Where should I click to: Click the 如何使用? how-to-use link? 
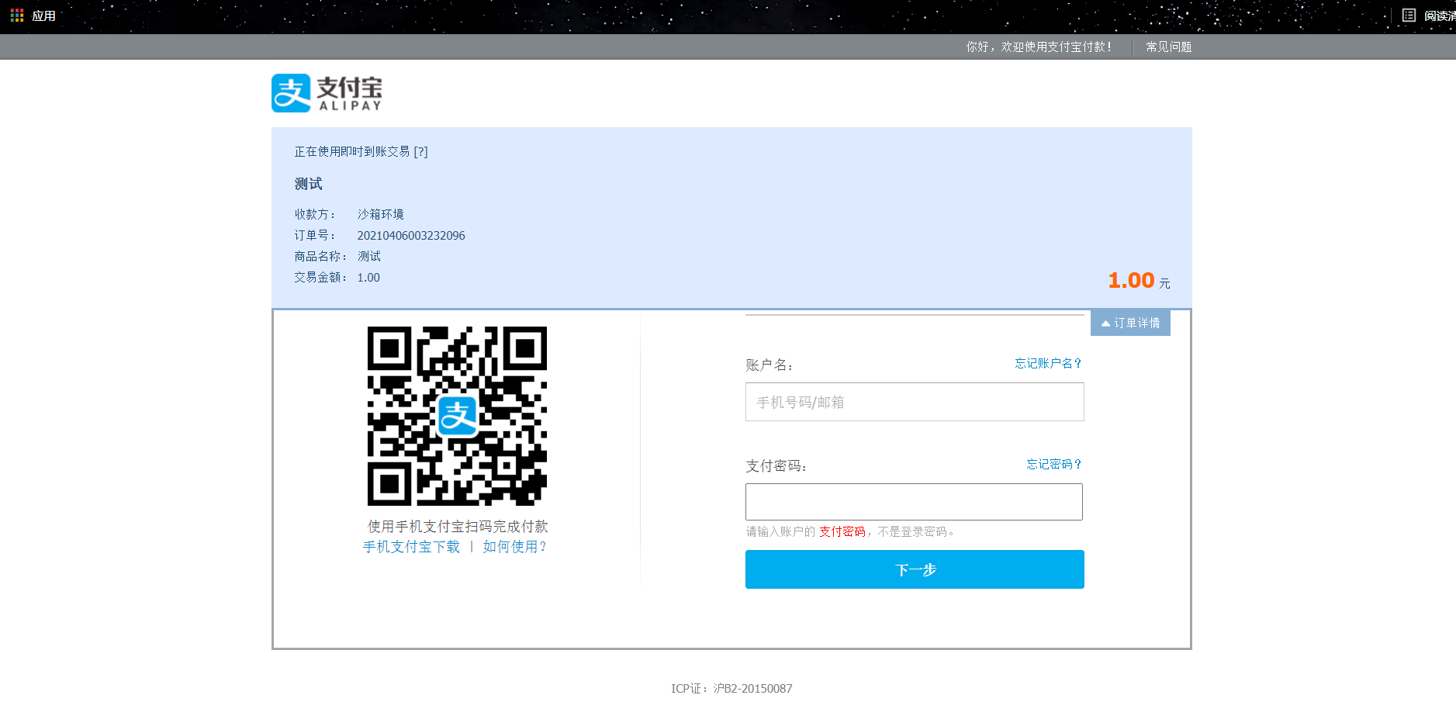coord(515,546)
